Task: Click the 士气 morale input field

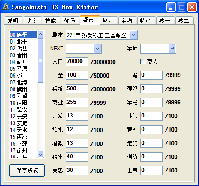Action: [152, 171]
